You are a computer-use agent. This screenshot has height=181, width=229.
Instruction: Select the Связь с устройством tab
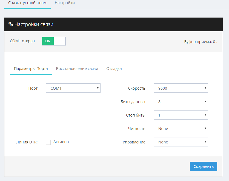[27, 3]
